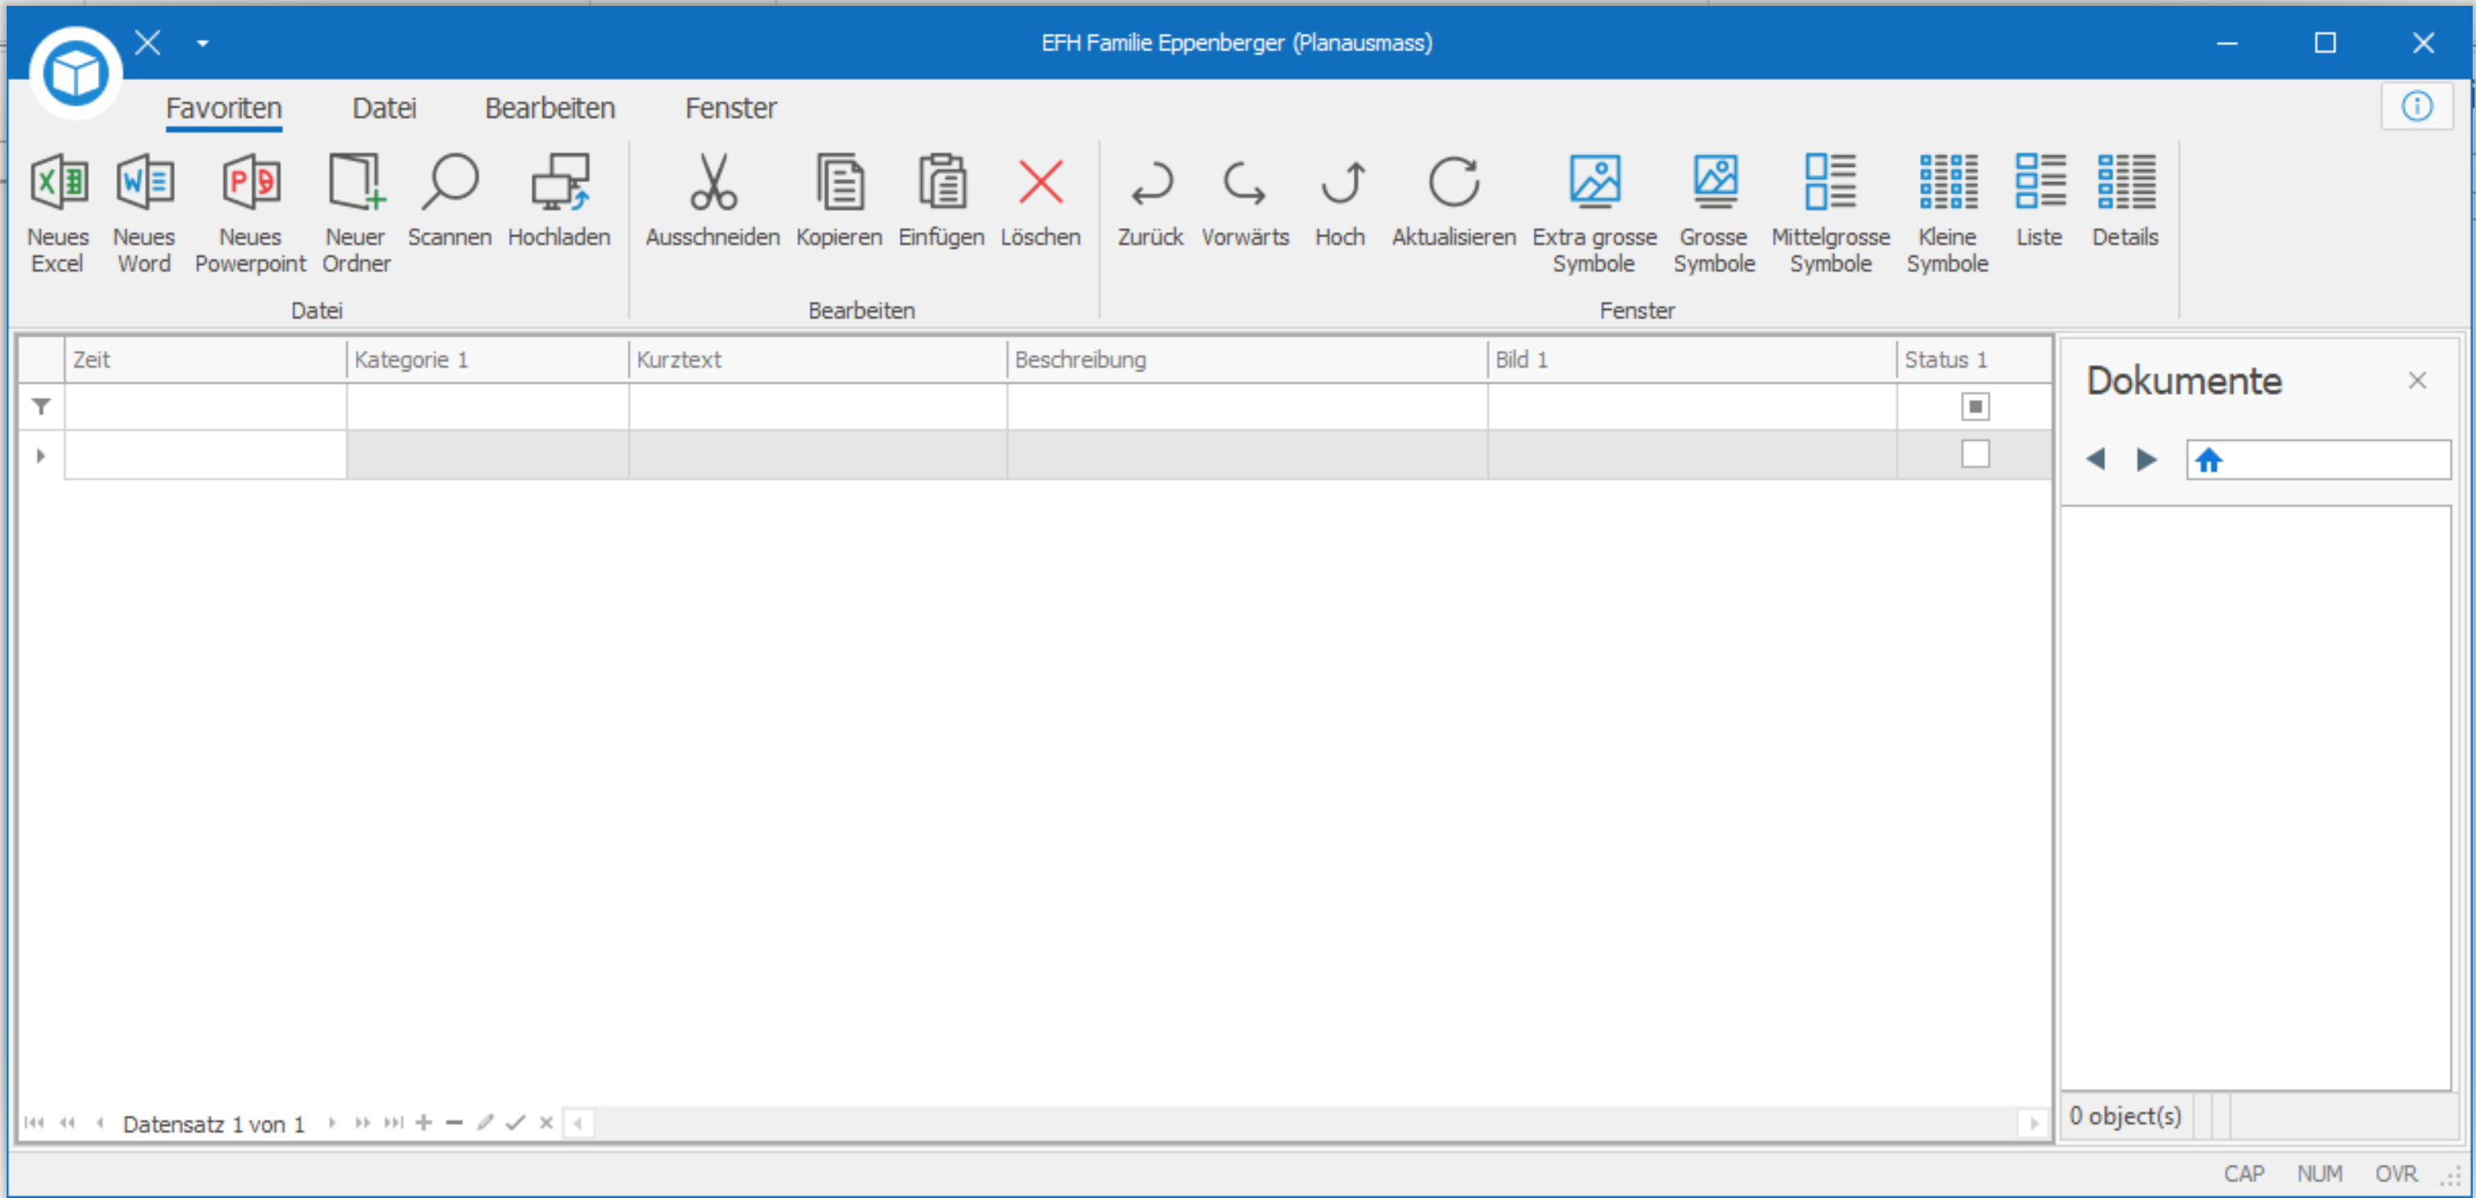The width and height of the screenshot is (2476, 1198).
Task: Open the Fenster ribbon tab
Action: [730, 108]
